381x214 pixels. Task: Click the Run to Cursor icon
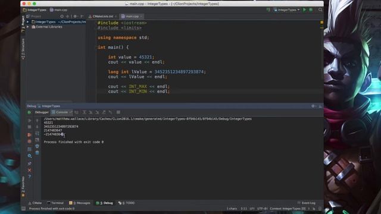110,112
